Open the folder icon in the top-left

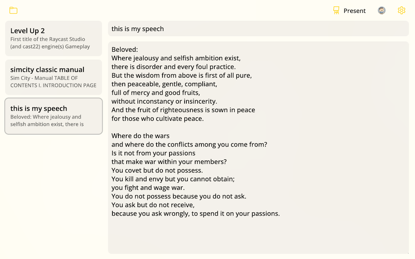click(x=13, y=10)
